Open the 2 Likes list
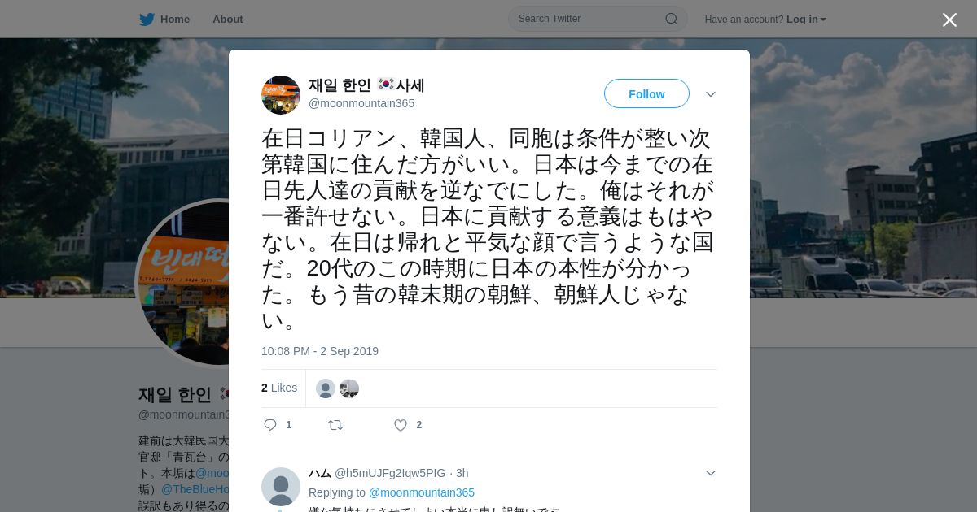 pyautogui.click(x=279, y=388)
